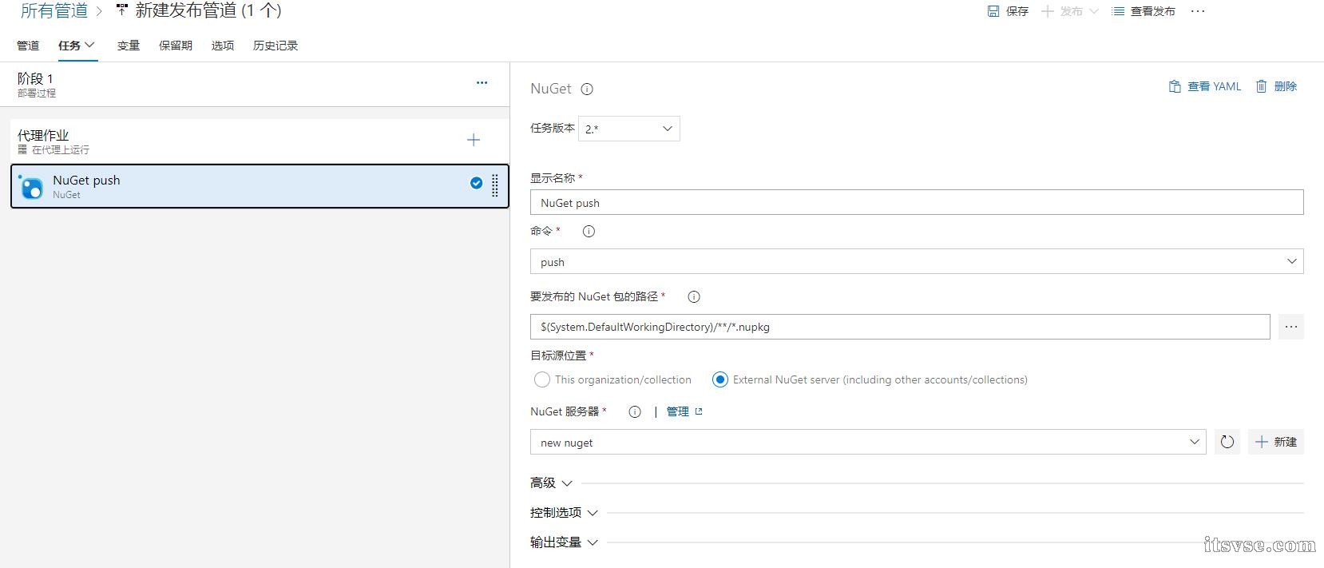Select the 代理作业 job row
1324x568 pixels.
pyautogui.click(x=260, y=141)
